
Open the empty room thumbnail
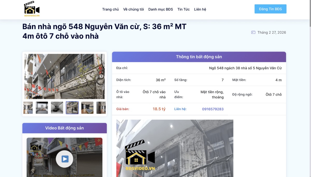41,108
